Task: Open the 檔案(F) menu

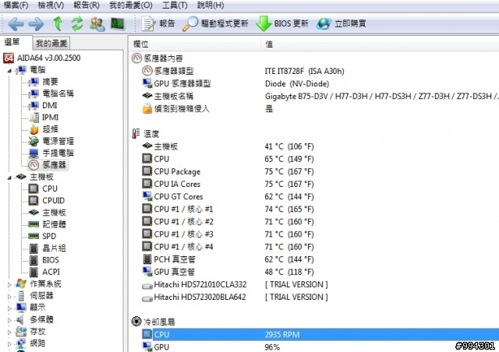Action: coord(16,5)
